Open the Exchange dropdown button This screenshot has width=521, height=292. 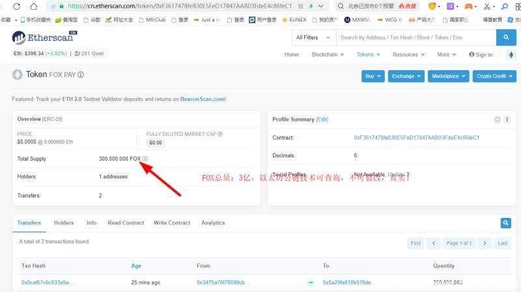tap(406, 76)
